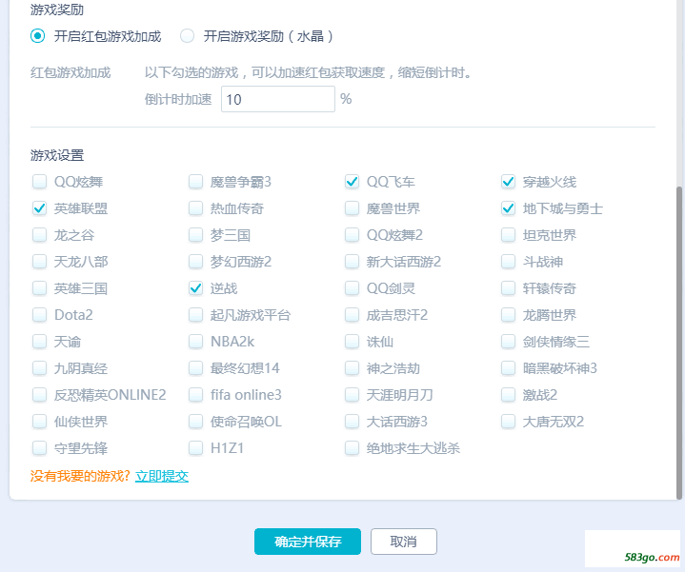Check the 暗黑破坏神3 checkbox
The height and width of the screenshot is (572, 685).
coord(508,368)
